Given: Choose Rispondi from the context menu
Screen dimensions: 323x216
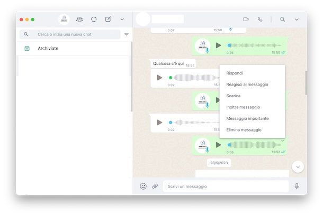Looking at the screenshot, I should pyautogui.click(x=253, y=73).
